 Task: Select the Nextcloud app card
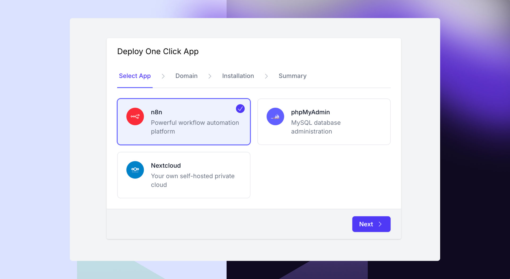coord(184,175)
